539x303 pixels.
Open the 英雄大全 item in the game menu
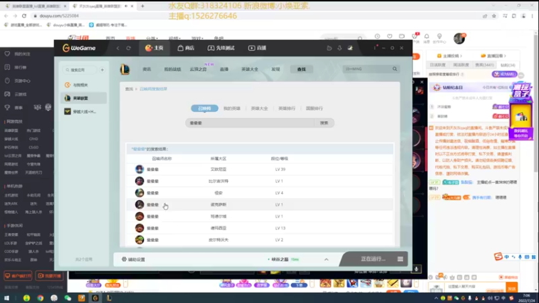coord(250,69)
